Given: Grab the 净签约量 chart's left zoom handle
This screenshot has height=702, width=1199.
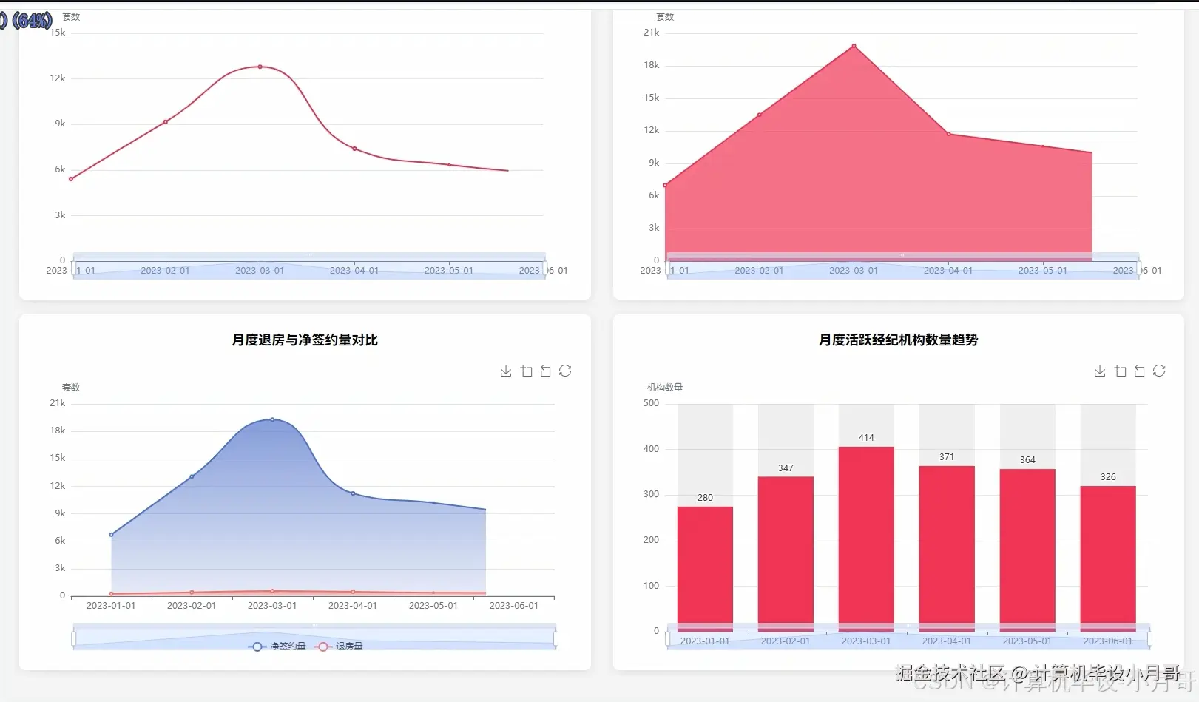Looking at the screenshot, I should click(x=73, y=638).
